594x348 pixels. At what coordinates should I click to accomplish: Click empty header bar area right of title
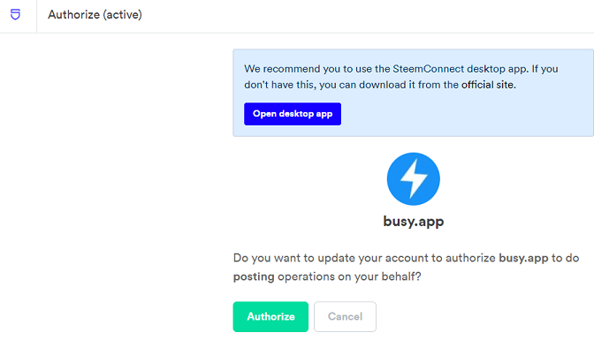[x=368, y=16]
